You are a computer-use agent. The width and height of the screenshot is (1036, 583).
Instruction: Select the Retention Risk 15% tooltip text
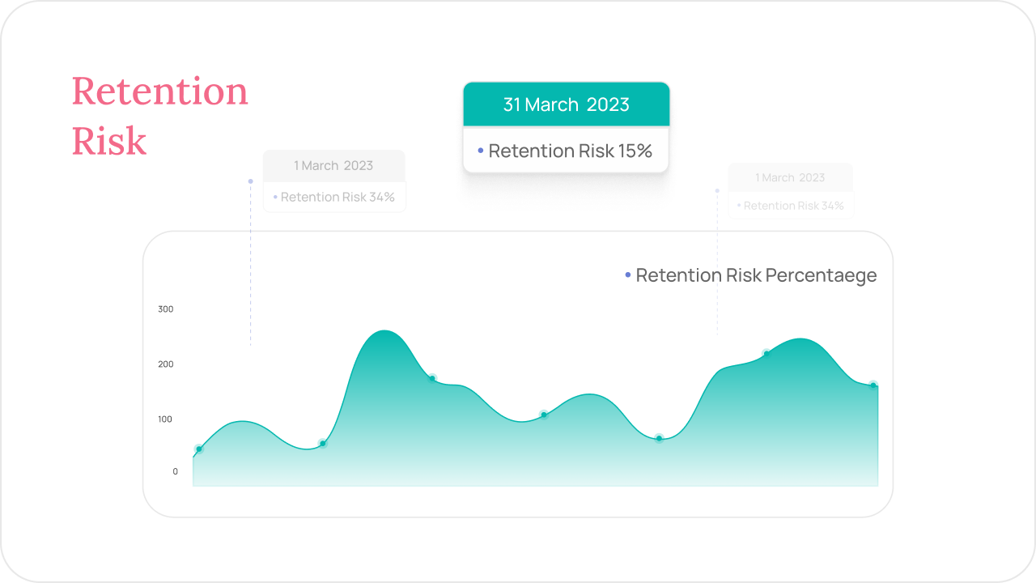point(570,151)
